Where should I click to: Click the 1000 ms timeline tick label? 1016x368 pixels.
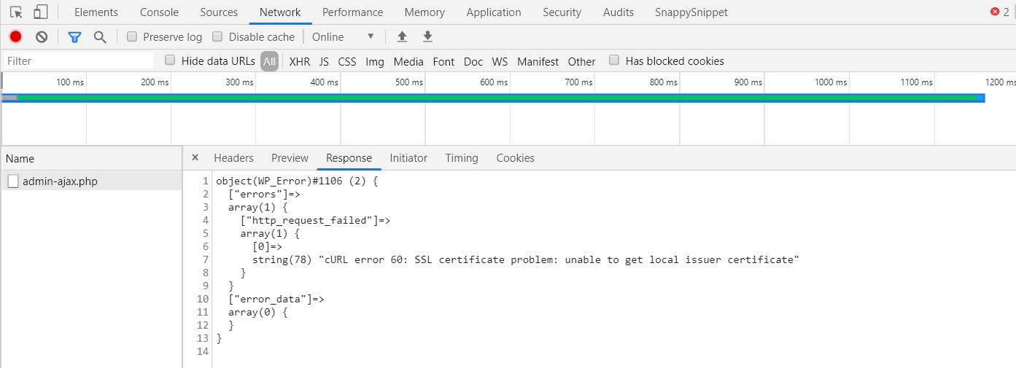pos(831,82)
